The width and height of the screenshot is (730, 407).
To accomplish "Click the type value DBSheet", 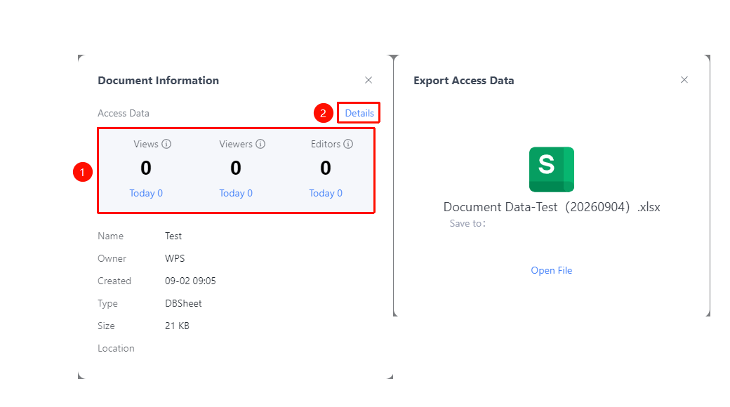I will pyautogui.click(x=183, y=303).
